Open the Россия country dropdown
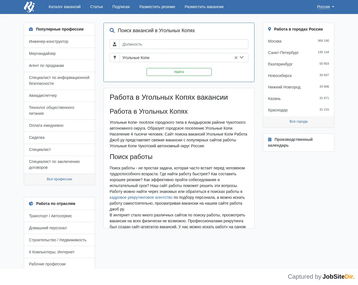Image resolution: width=358 pixels, height=285 pixels. coord(326,7)
